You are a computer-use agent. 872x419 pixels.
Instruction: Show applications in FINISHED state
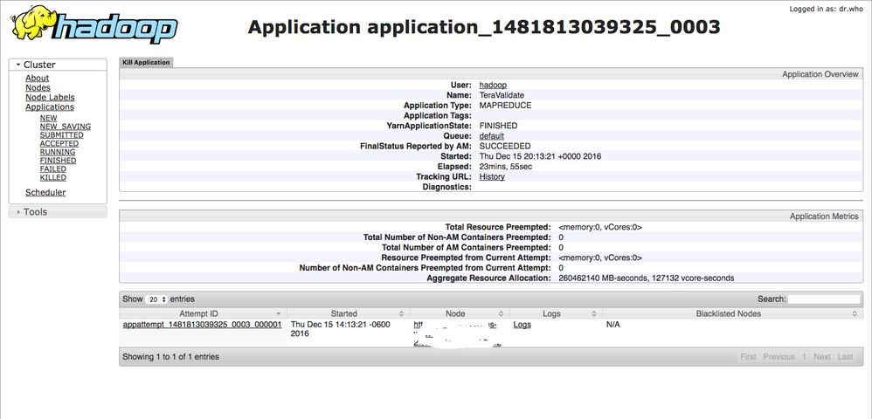[x=58, y=161]
